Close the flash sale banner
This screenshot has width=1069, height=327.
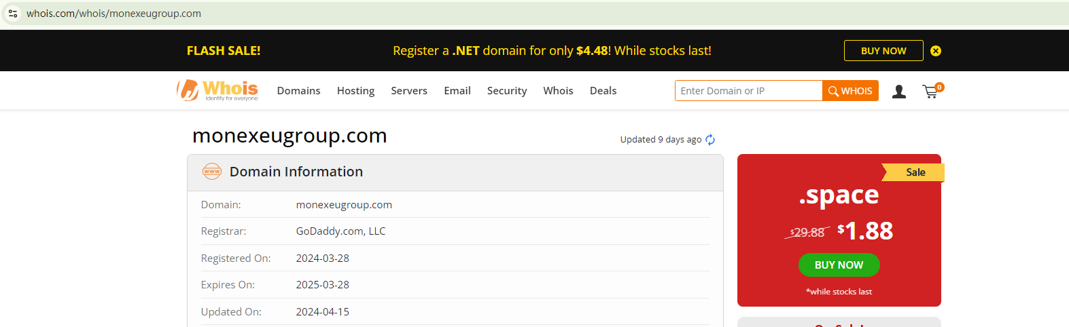coord(936,51)
